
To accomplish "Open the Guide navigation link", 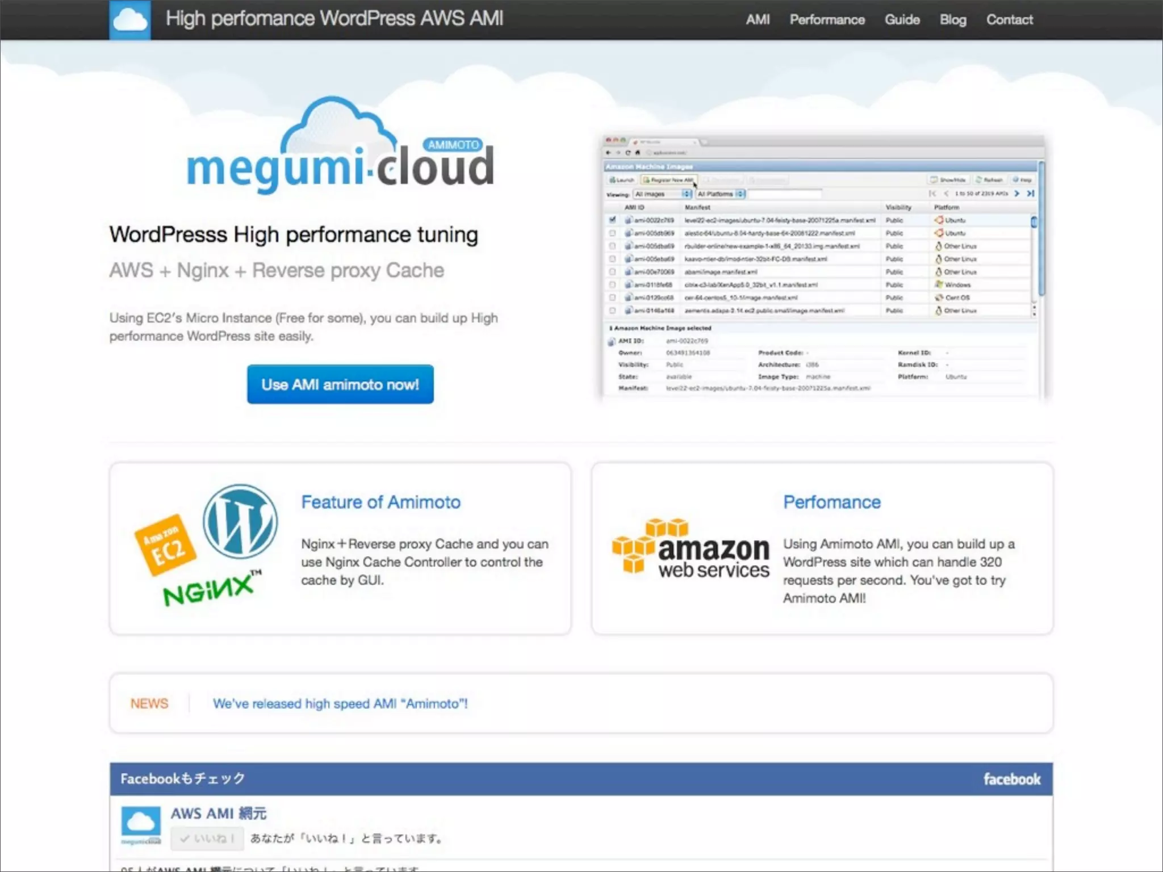I will click(x=902, y=20).
